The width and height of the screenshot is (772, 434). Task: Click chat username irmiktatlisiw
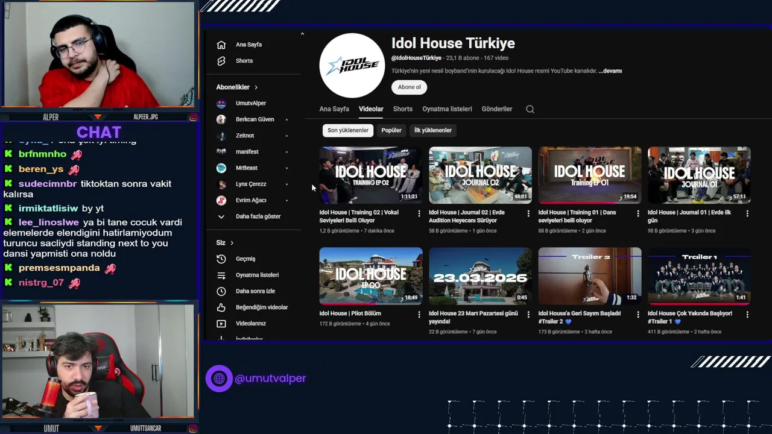click(x=48, y=209)
